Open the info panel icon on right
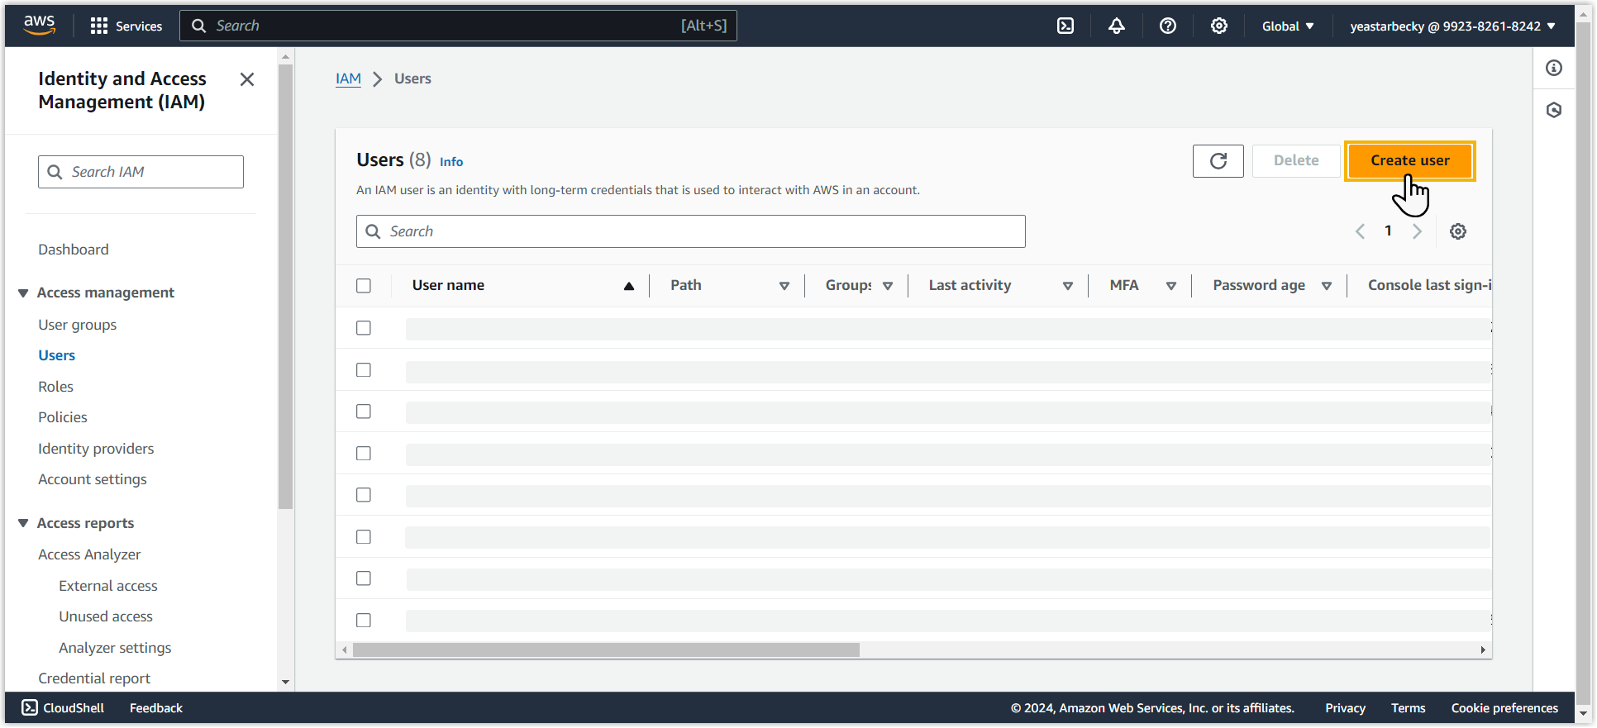This screenshot has width=1597, height=728. tap(1554, 68)
